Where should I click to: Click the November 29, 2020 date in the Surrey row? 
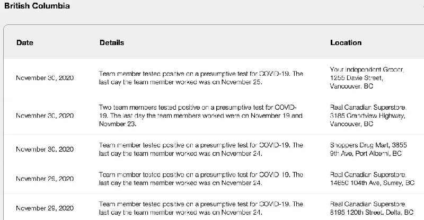[x=45, y=179]
